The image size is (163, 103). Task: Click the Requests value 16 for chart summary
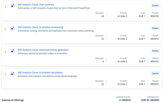point(103,16)
